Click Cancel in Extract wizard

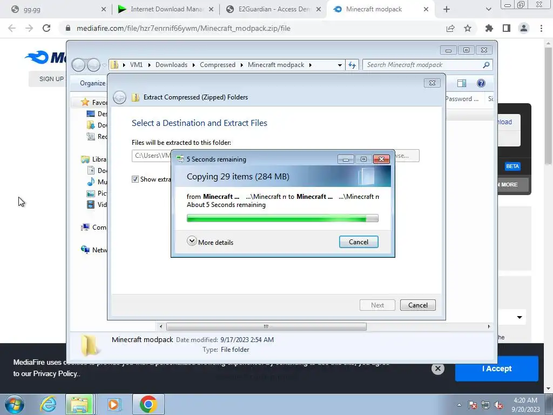417,305
